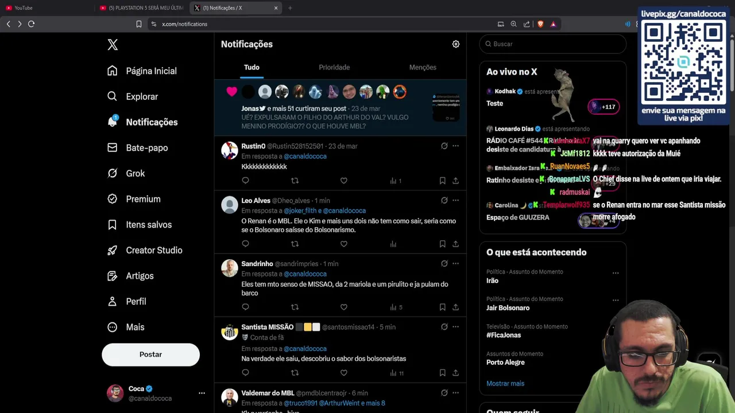Viewport: 735px width, 413px height.
Task: Reply to Rustin0's post
Action: coord(245,181)
